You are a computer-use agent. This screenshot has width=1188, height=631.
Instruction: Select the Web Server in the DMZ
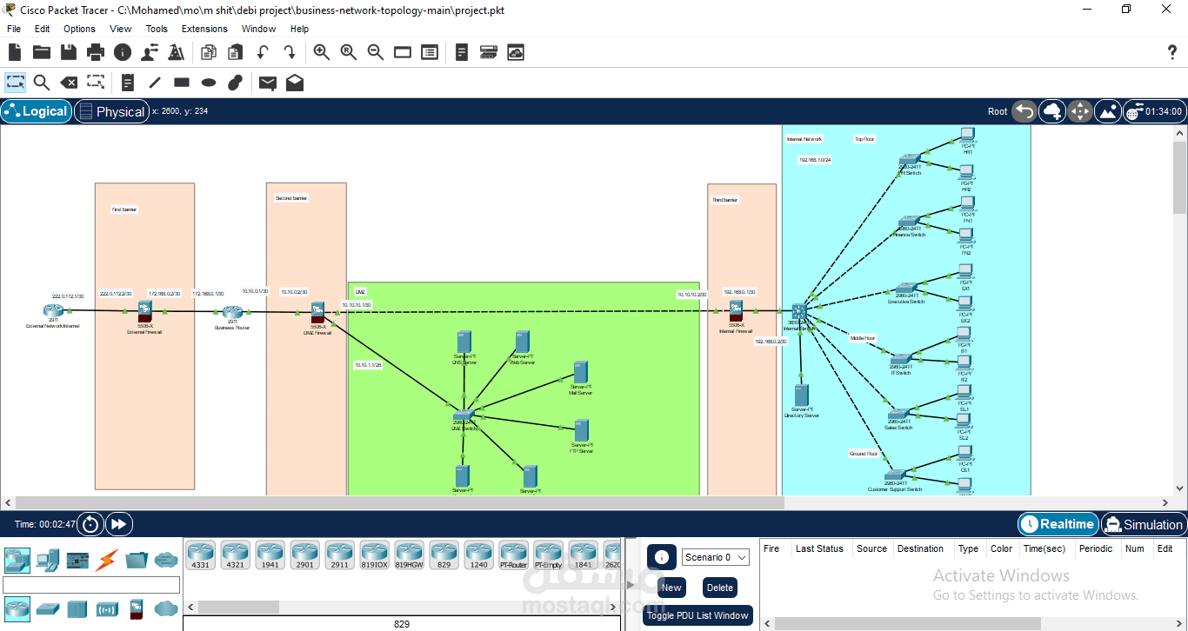click(523, 342)
